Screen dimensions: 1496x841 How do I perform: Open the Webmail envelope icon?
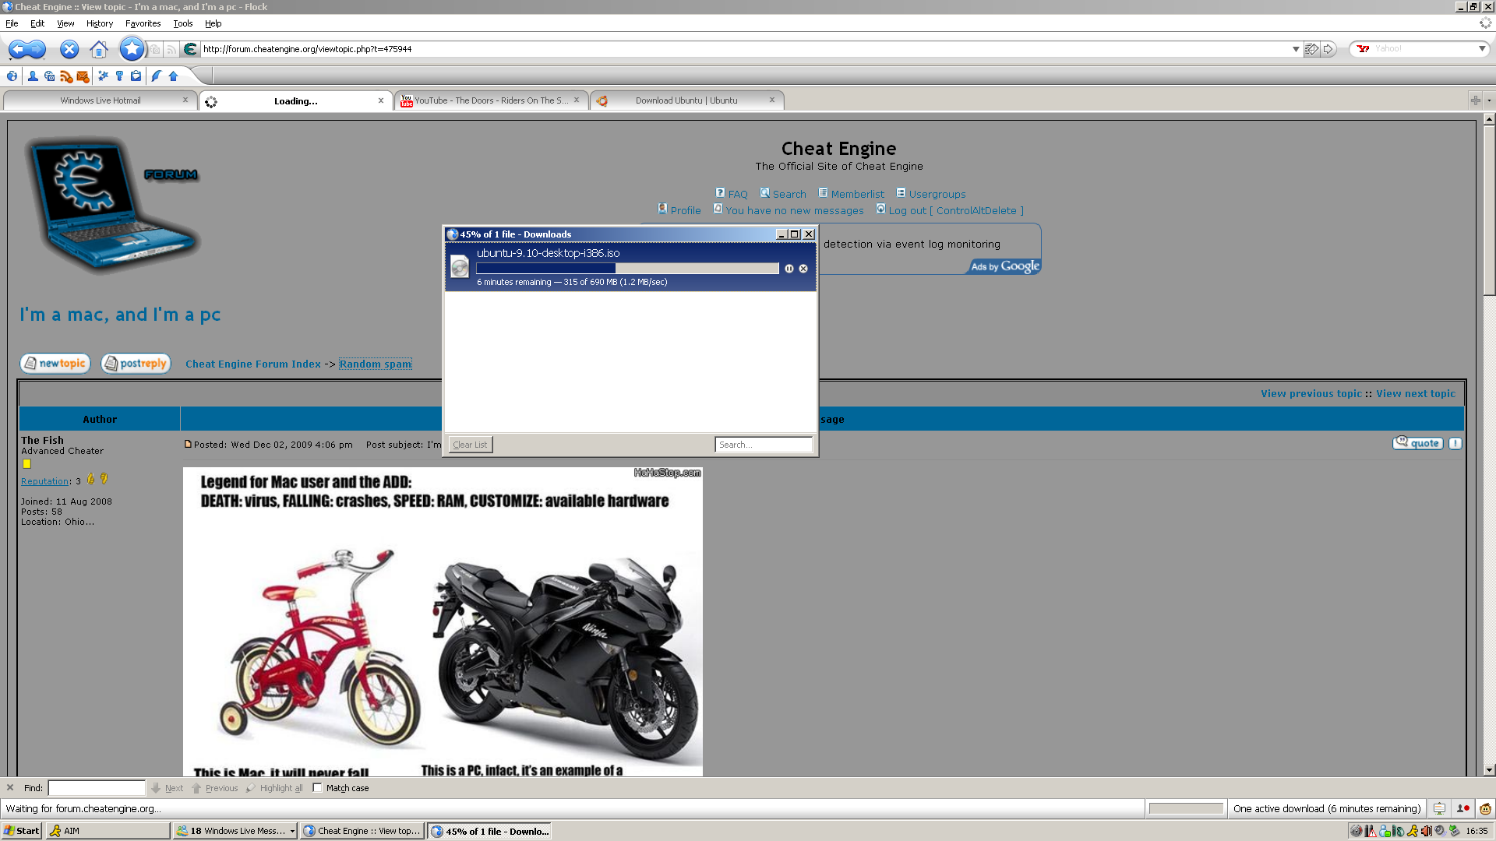click(83, 76)
